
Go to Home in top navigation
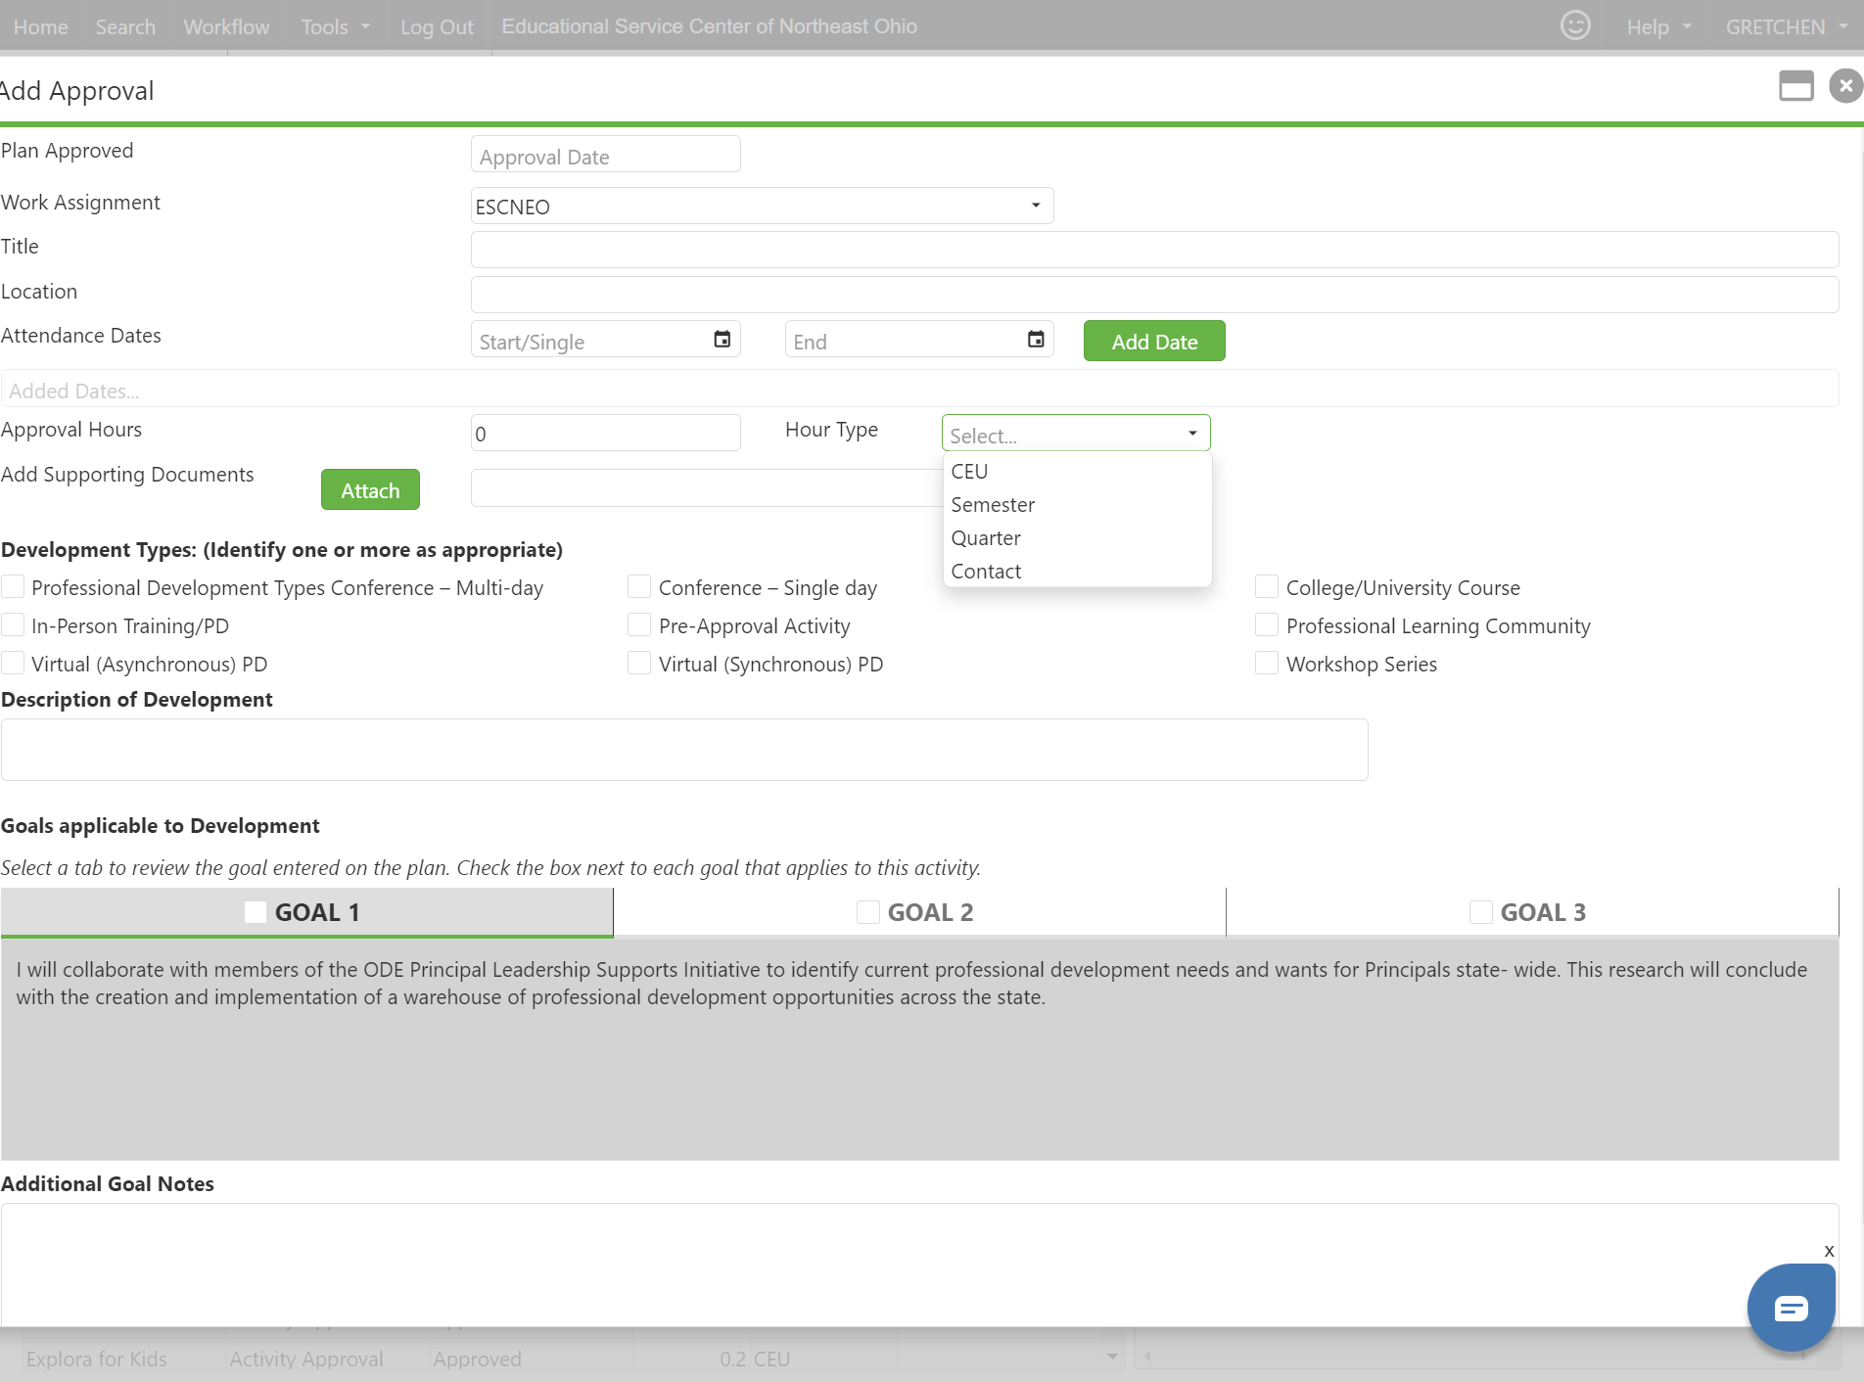click(x=41, y=26)
